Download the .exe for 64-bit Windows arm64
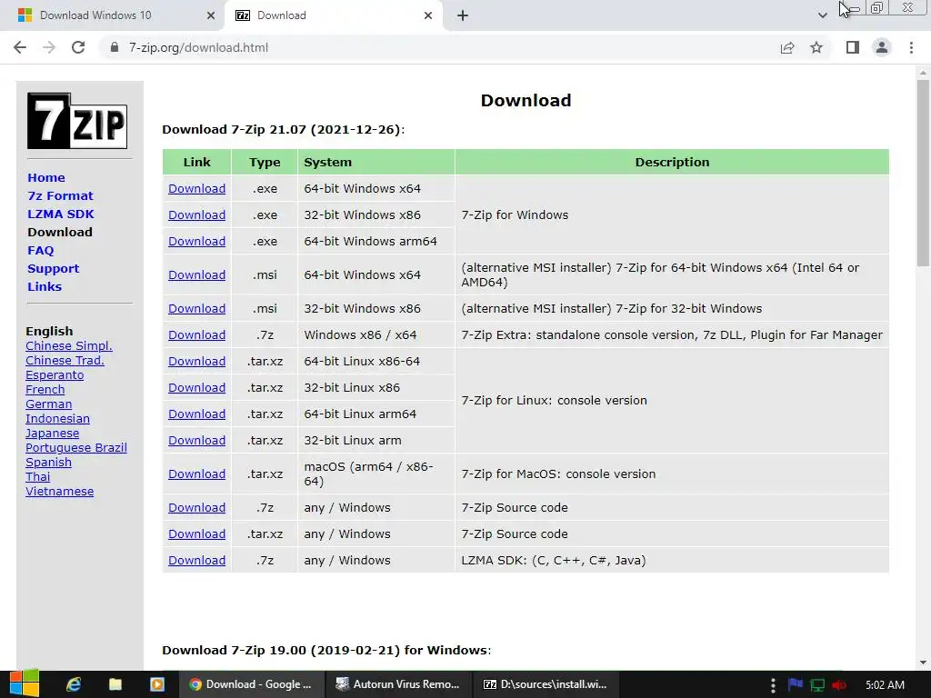The width and height of the screenshot is (931, 698). 196,242
